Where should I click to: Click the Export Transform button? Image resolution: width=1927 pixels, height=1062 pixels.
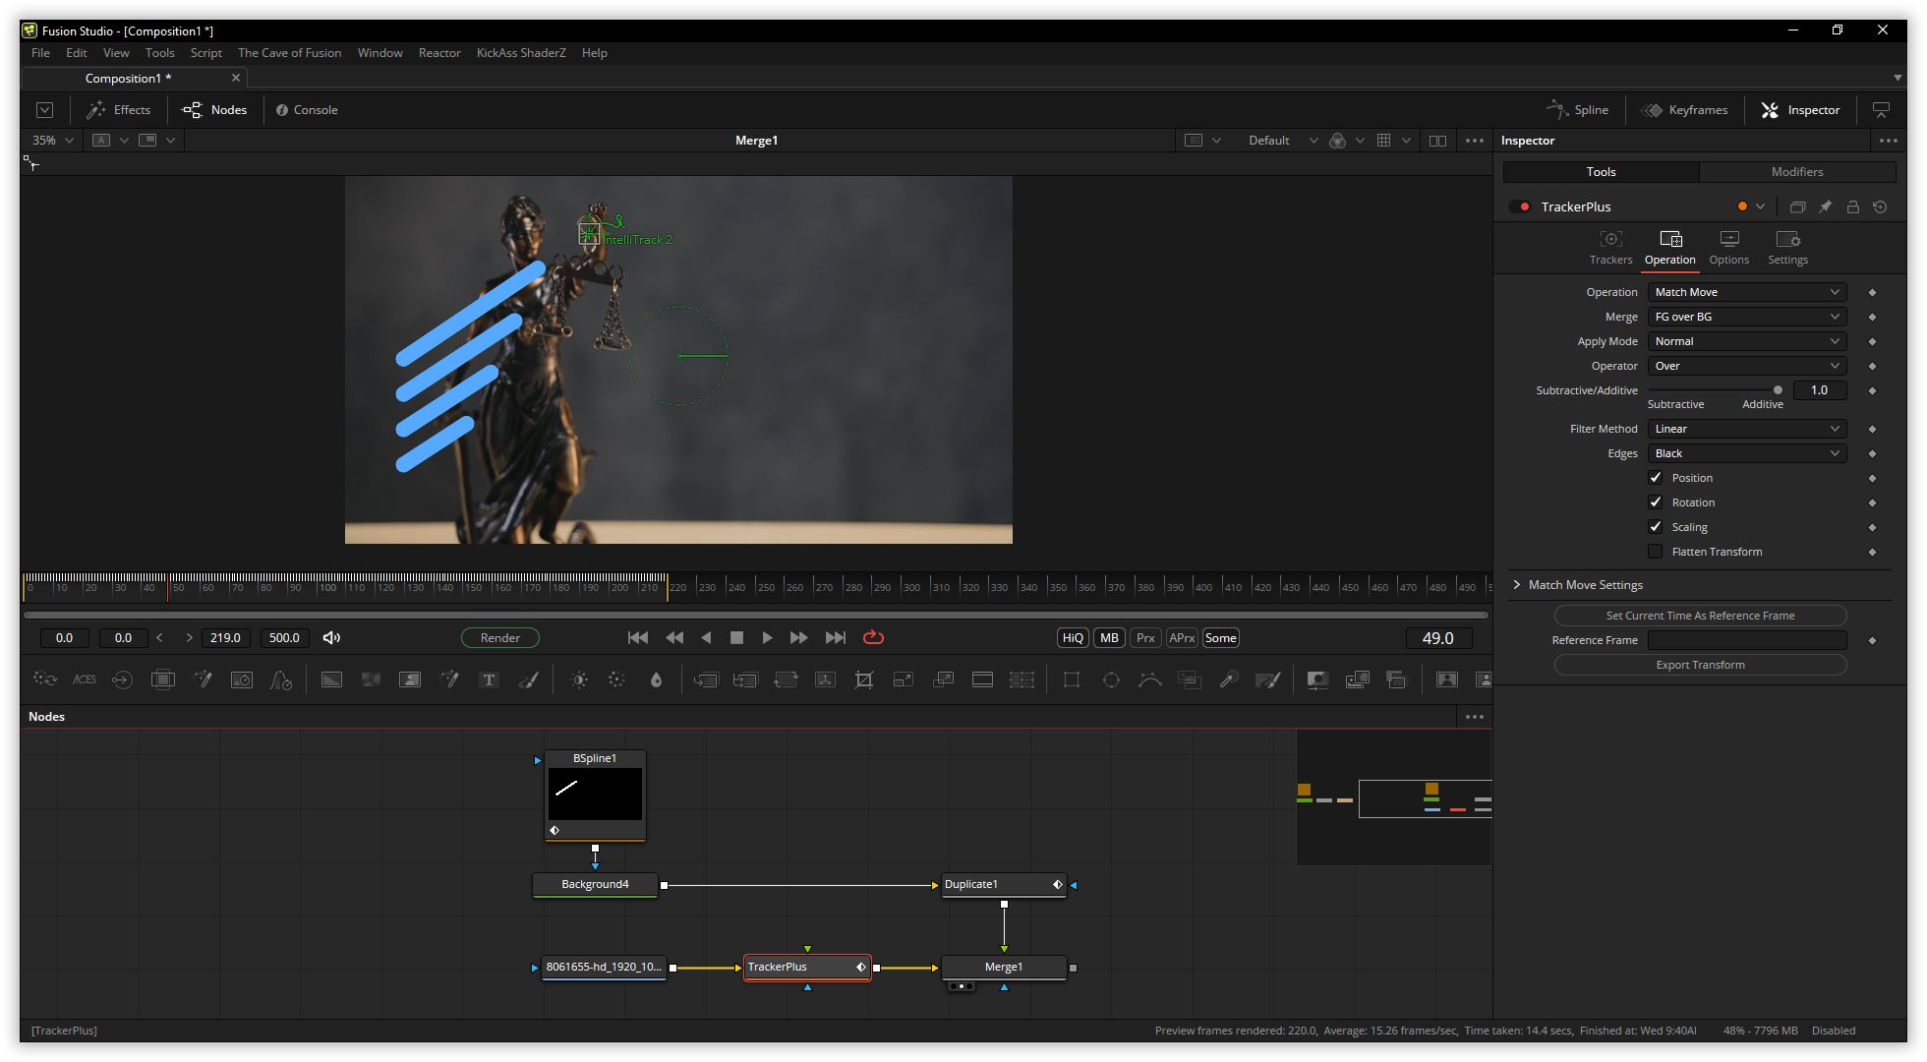coord(1700,665)
